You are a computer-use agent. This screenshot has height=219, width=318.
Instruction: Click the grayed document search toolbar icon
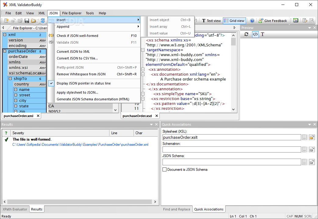(x=312, y=20)
